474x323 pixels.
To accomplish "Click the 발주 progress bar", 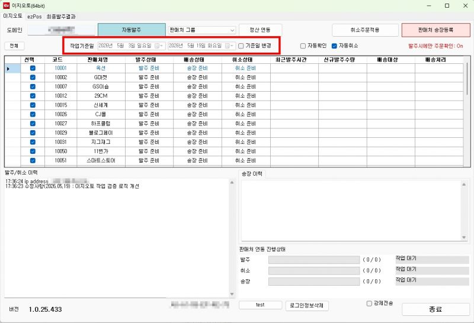I will [x=314, y=260].
